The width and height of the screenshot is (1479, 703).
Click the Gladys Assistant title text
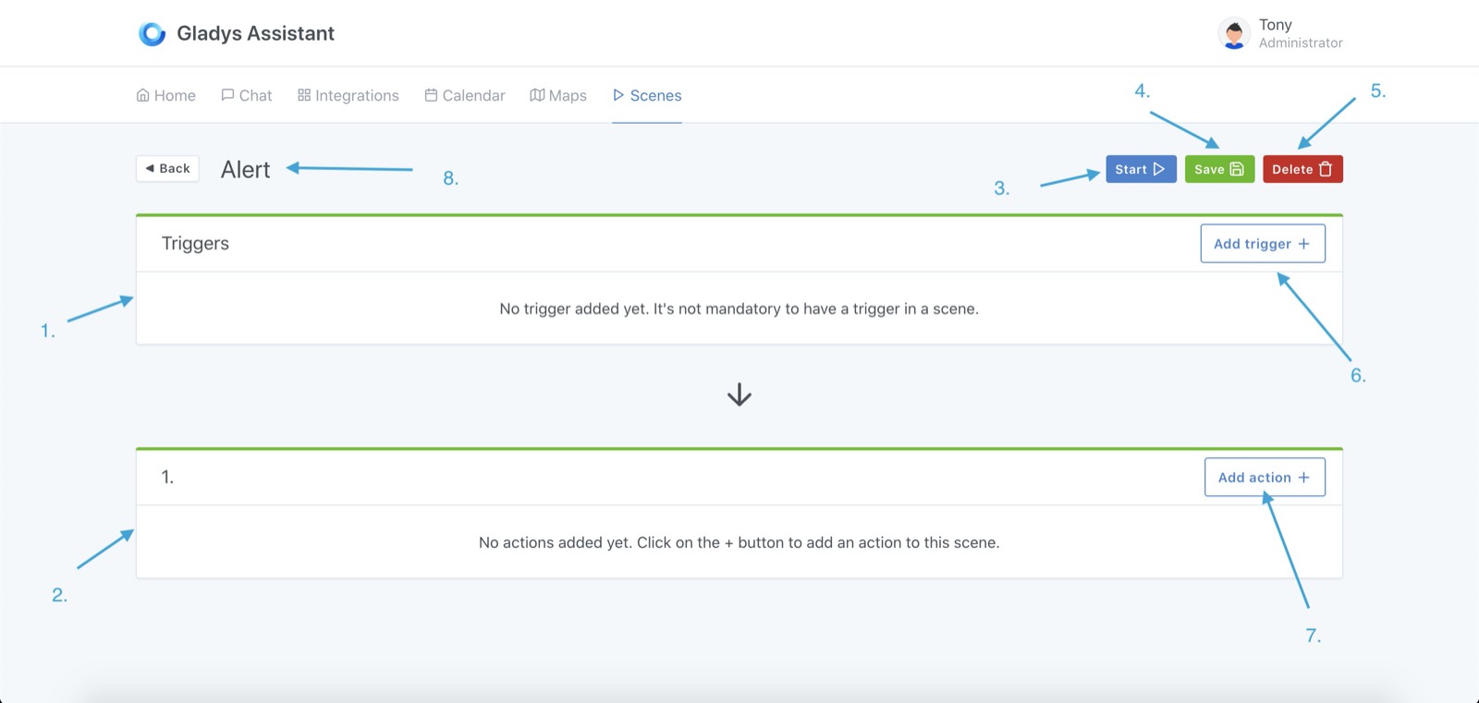255,34
